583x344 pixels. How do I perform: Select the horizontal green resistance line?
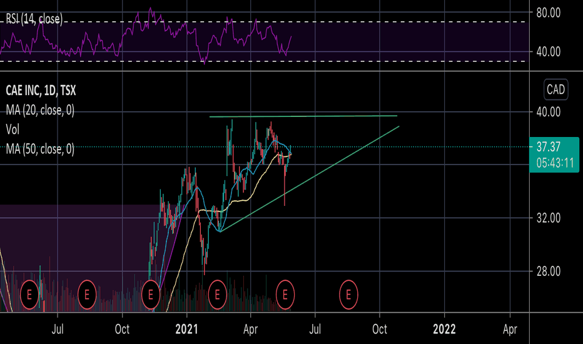coord(303,116)
